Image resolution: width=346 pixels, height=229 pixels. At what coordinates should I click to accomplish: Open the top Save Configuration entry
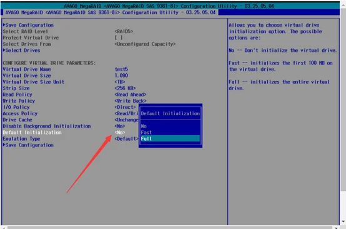28,25
